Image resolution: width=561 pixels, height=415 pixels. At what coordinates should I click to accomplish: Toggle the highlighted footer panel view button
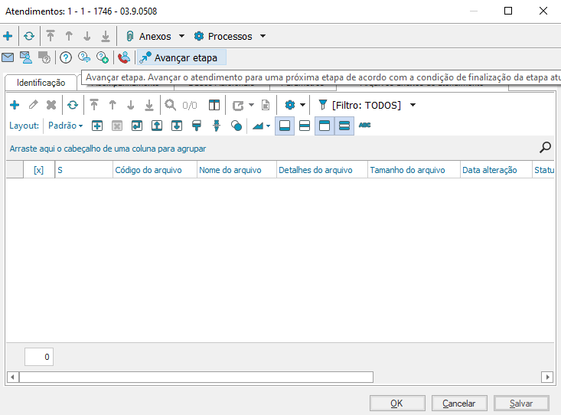tap(285, 126)
